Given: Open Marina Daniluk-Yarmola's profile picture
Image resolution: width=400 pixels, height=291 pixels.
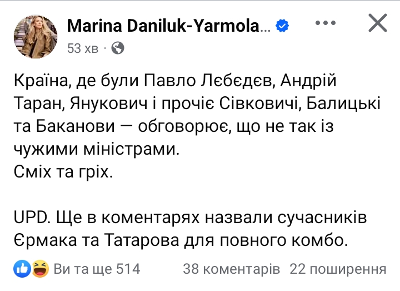Looking at the screenshot, I should point(36,37).
